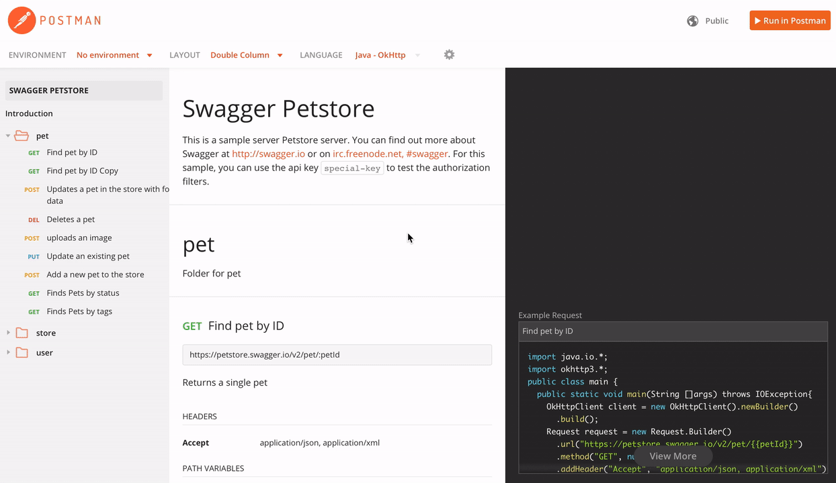Open the Finds Pets by status request
836x483 pixels.
83,292
